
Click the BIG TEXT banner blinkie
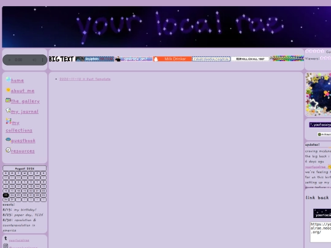point(61,59)
